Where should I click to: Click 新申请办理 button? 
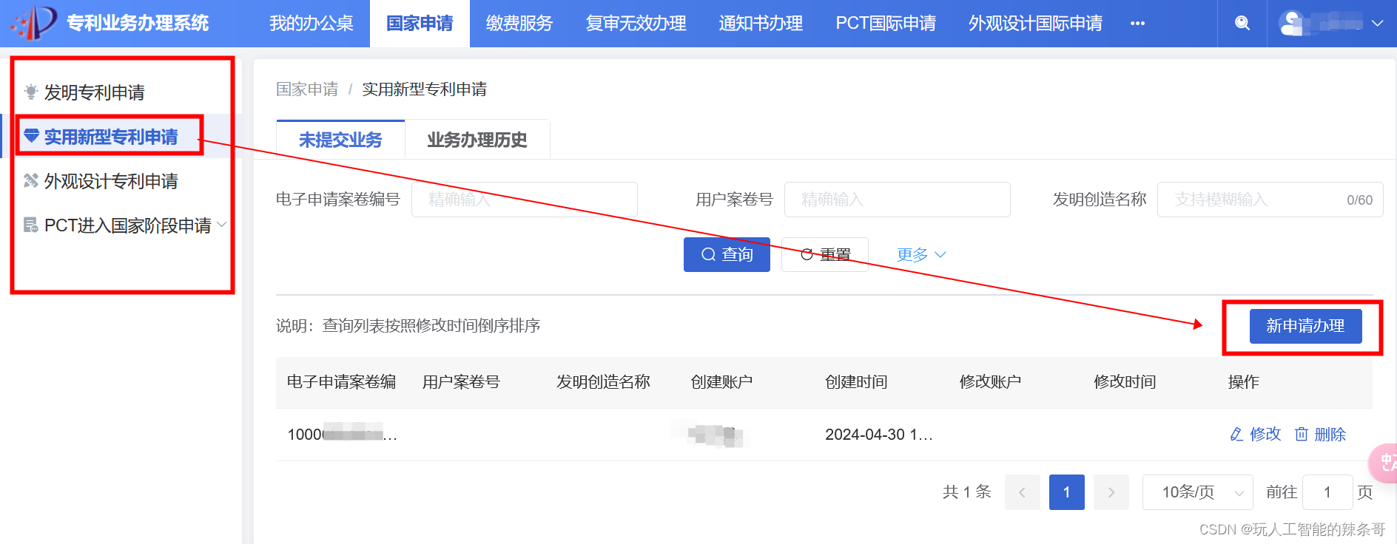click(x=1305, y=326)
